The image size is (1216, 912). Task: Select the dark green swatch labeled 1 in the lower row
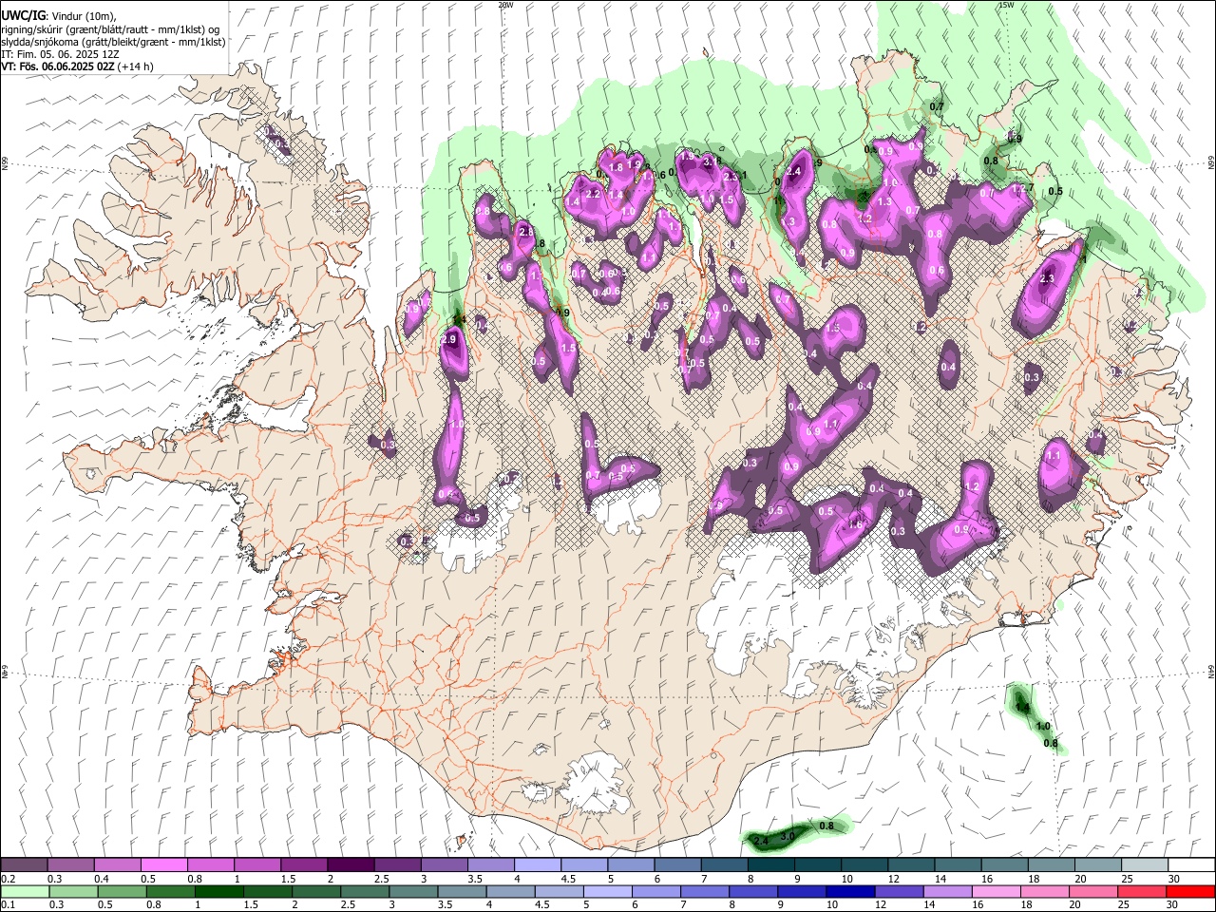[x=218, y=891]
